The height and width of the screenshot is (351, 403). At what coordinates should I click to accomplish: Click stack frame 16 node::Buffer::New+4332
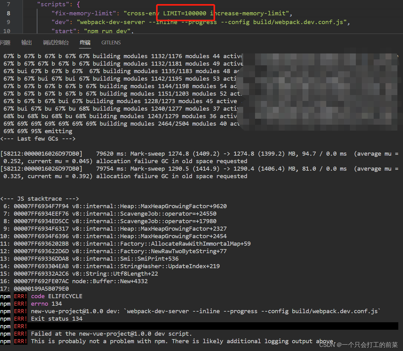tap(74, 281)
